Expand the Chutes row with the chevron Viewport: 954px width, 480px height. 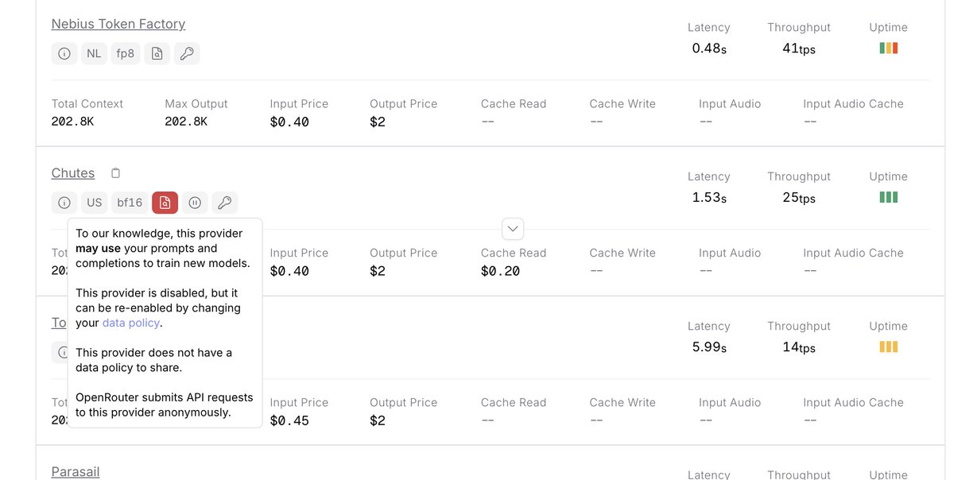514,229
